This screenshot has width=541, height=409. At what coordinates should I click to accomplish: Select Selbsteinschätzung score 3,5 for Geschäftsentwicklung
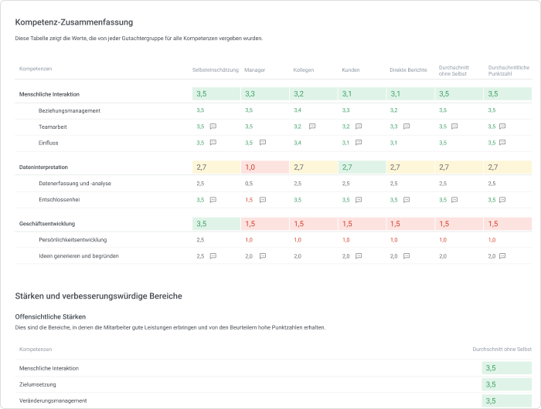coord(216,224)
